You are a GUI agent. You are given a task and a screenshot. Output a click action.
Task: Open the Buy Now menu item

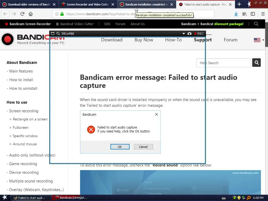click(x=144, y=40)
